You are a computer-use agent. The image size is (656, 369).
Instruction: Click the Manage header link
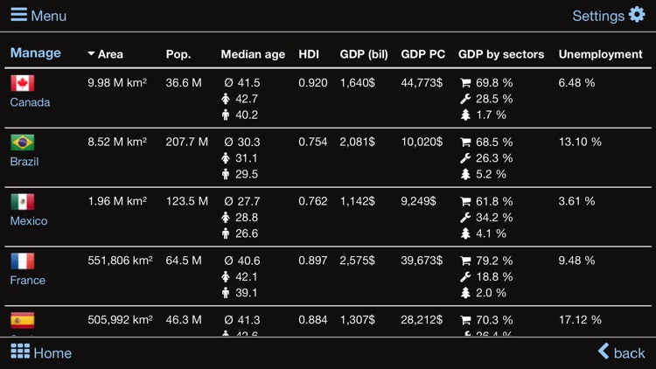coord(35,52)
